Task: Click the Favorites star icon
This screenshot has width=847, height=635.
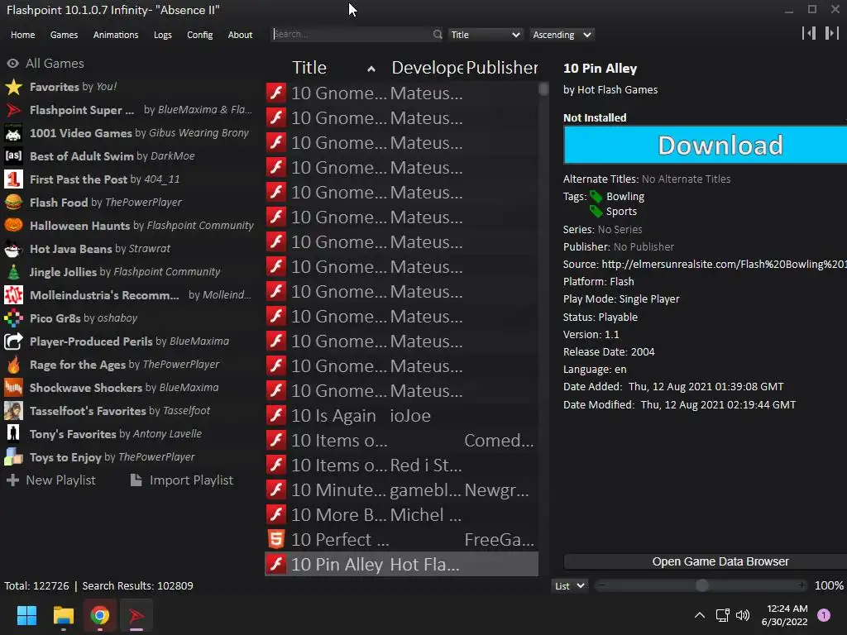Action: [x=13, y=87]
